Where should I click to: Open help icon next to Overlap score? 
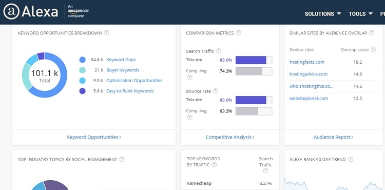pyautogui.click(x=373, y=49)
